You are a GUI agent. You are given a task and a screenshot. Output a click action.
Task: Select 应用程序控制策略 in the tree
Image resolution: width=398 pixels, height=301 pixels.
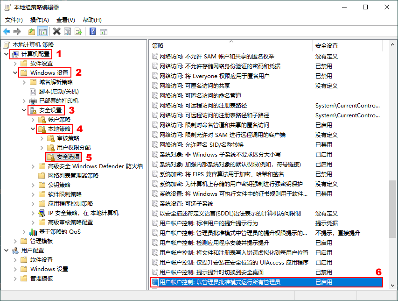(x=70, y=204)
